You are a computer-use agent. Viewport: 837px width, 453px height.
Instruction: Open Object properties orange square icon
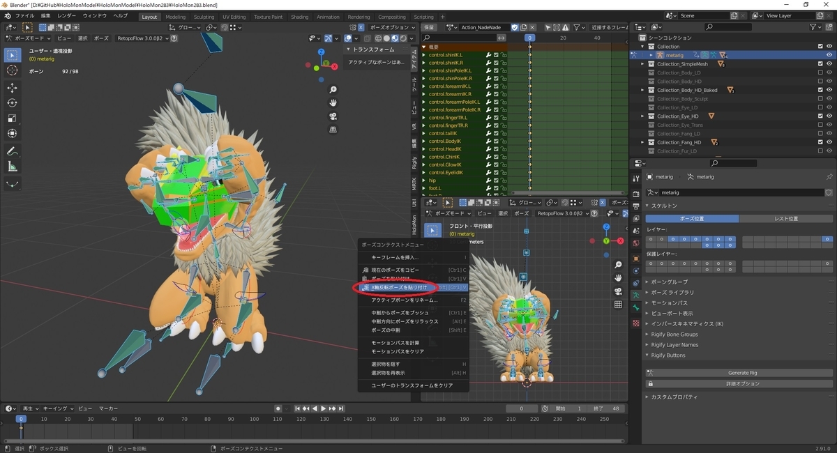click(x=635, y=258)
